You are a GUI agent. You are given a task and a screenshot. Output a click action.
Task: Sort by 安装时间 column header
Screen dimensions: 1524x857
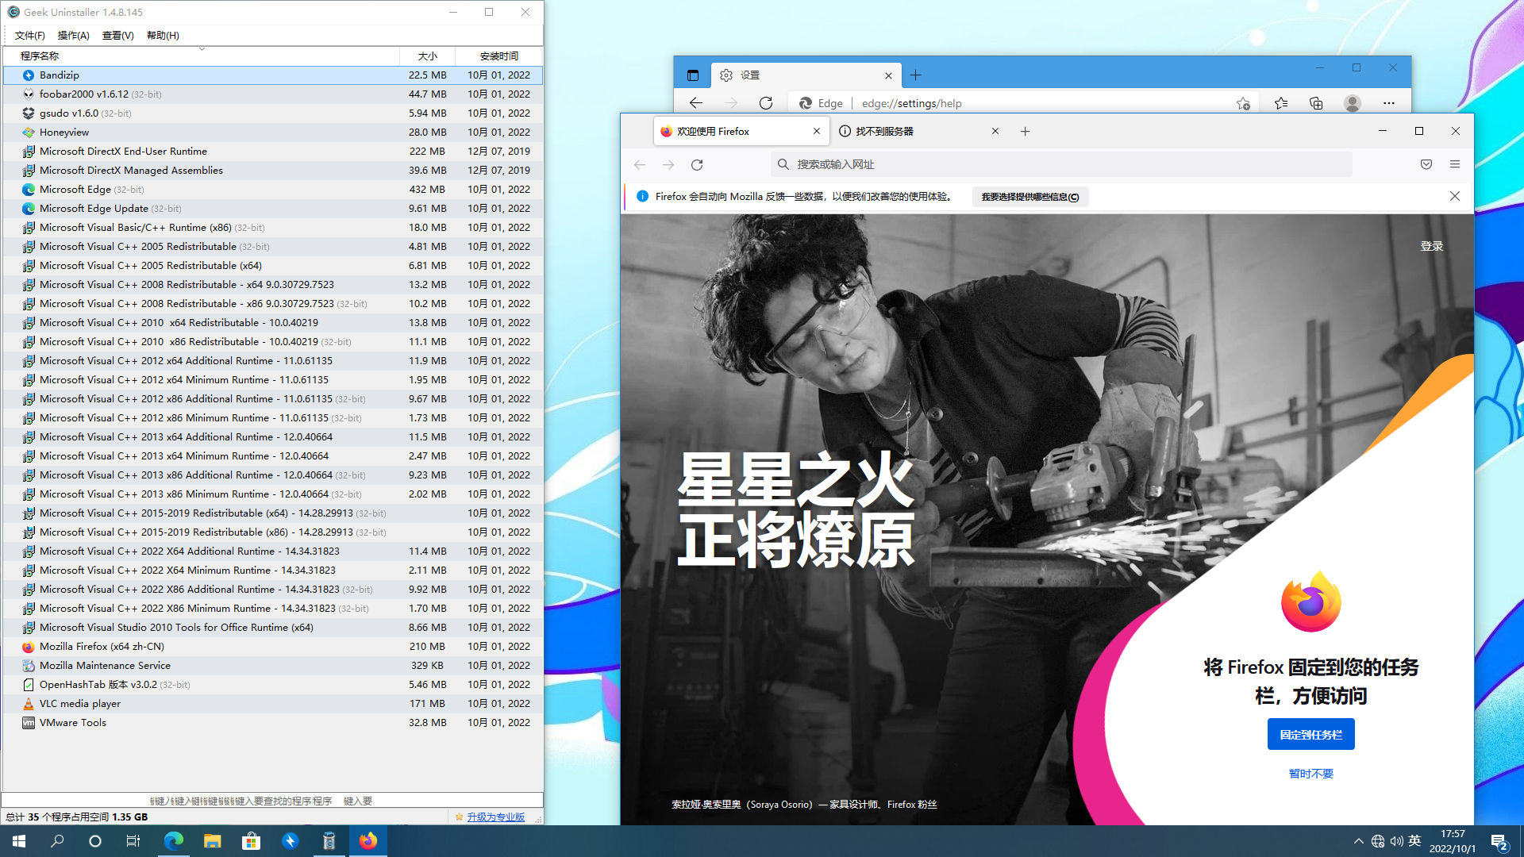tap(498, 56)
